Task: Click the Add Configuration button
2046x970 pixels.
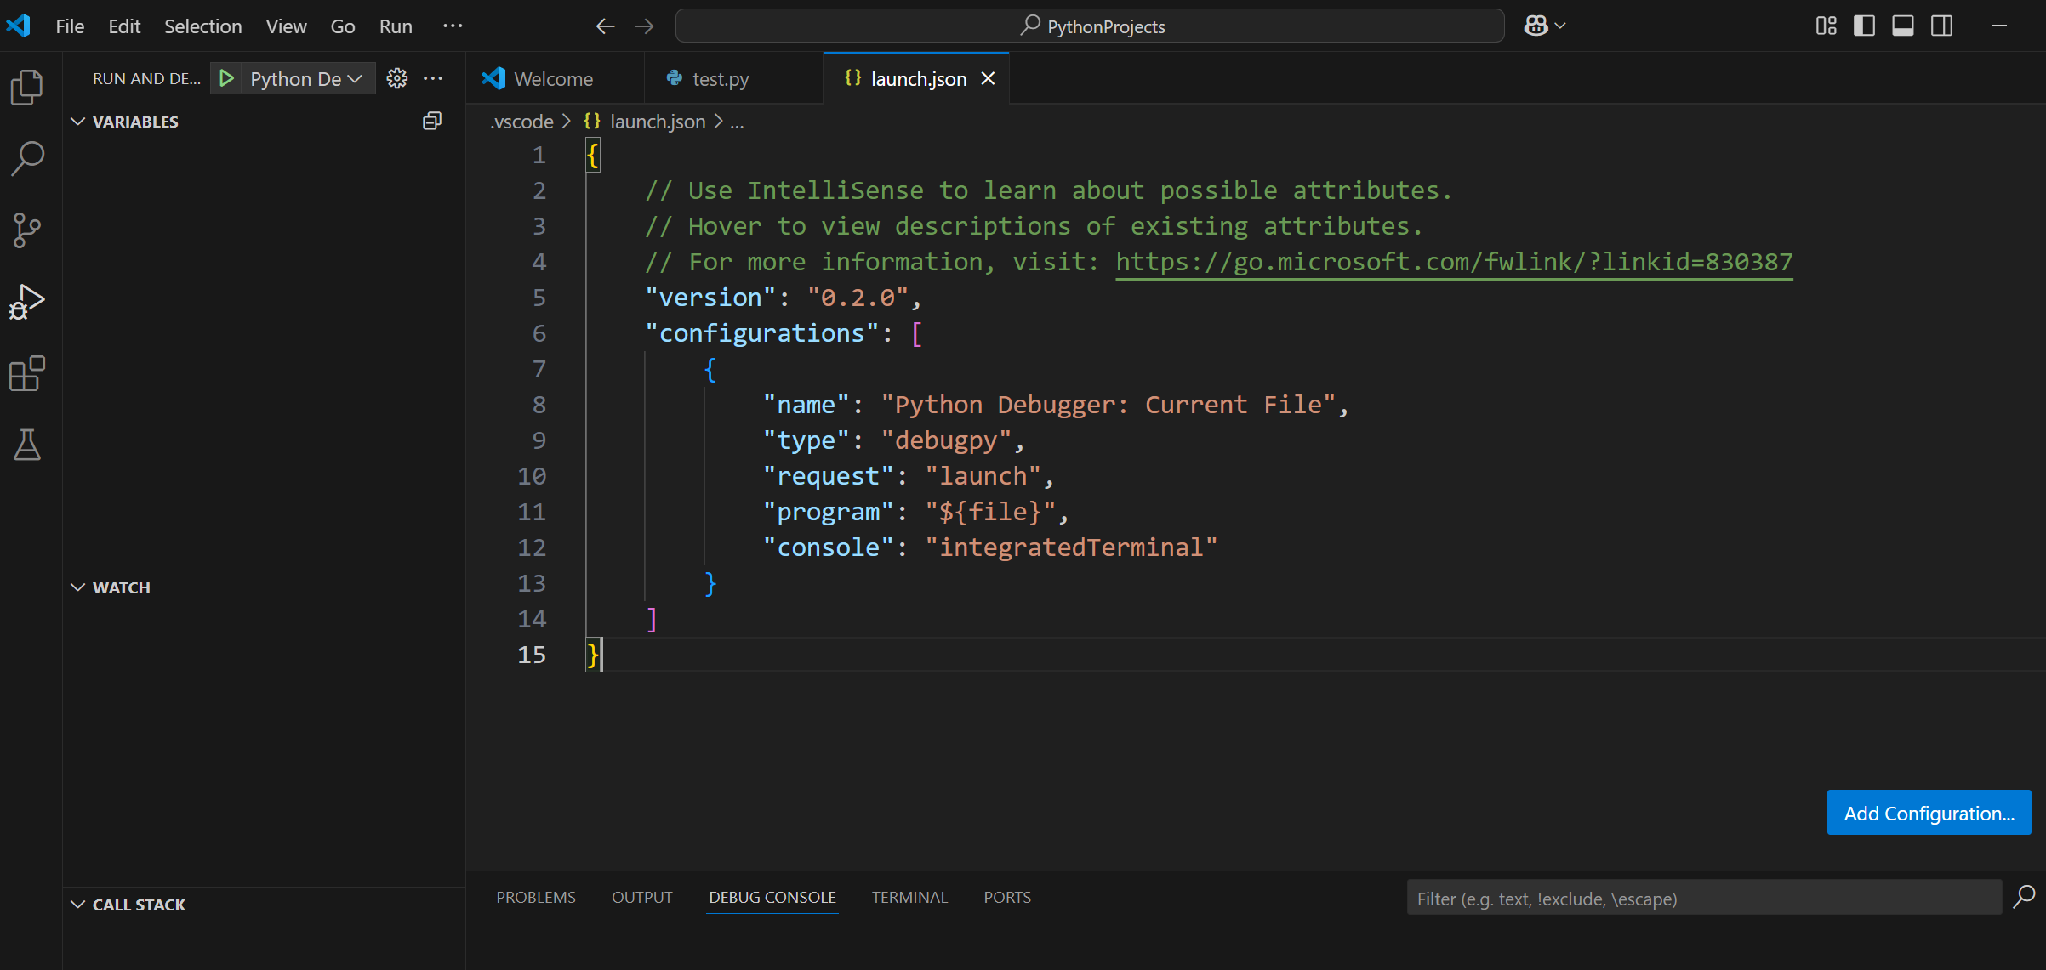Action: (x=1929, y=812)
